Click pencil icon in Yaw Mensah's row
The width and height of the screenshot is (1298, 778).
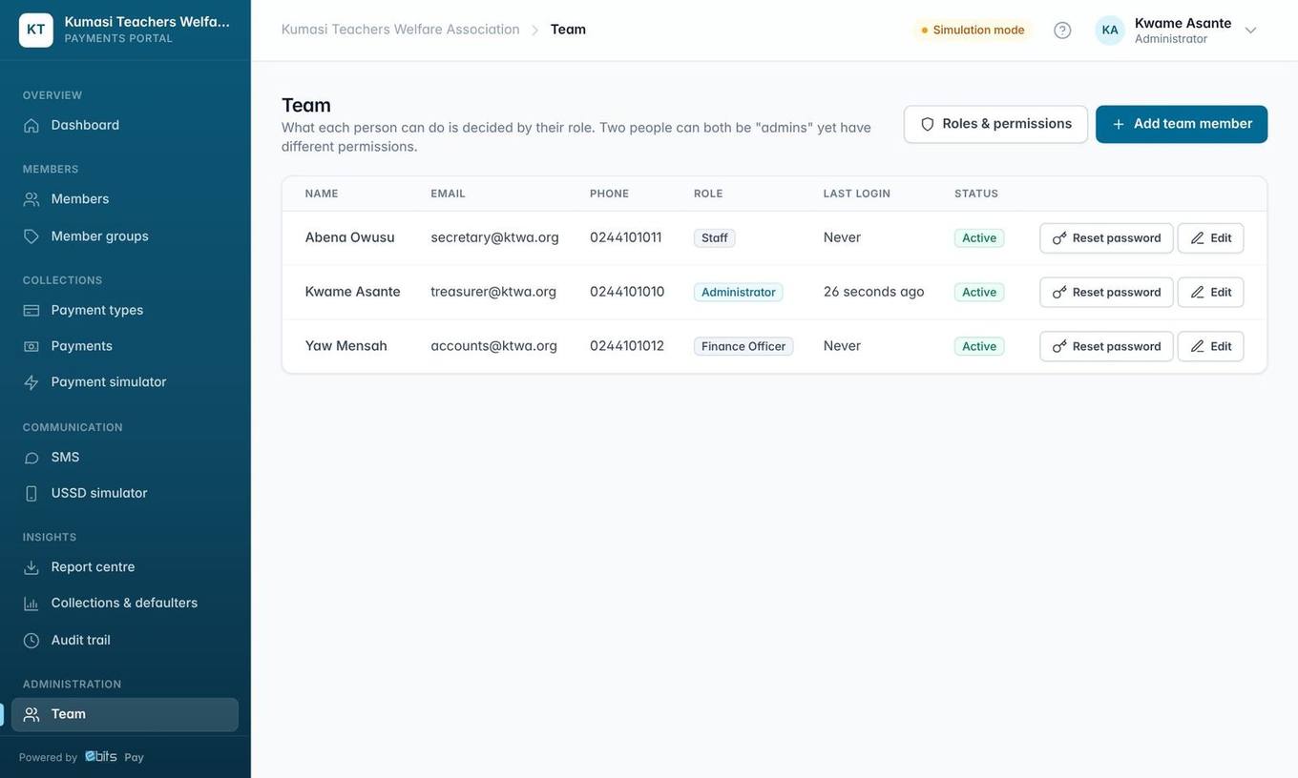[x=1198, y=346]
